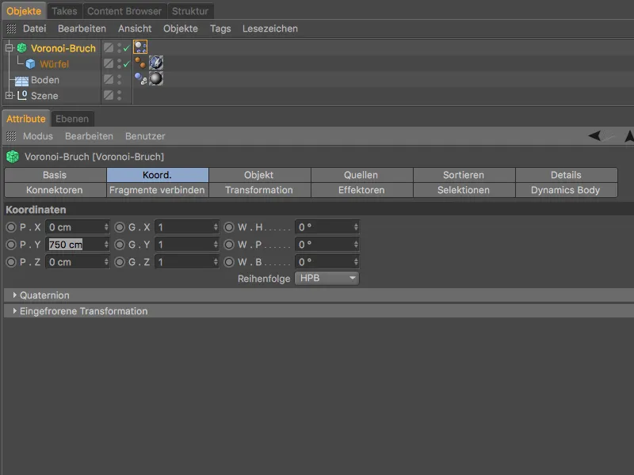The image size is (634, 475).
Task: Click the Attribute manager grip icon
Action: coord(11,136)
